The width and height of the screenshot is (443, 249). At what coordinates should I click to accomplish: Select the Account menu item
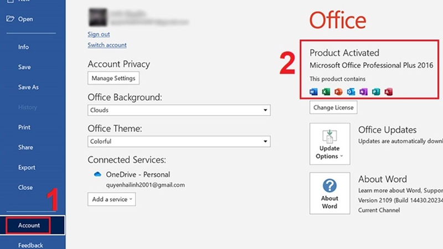(29, 225)
